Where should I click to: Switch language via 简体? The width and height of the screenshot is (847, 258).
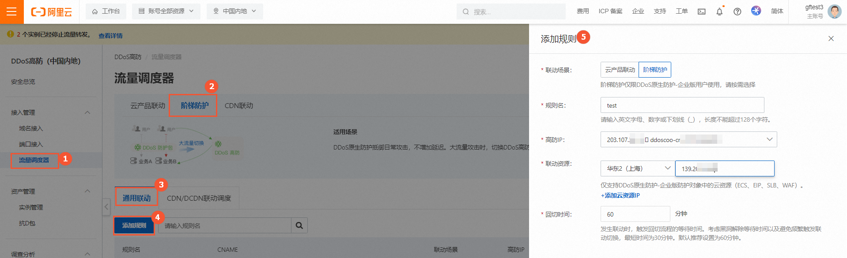click(777, 11)
